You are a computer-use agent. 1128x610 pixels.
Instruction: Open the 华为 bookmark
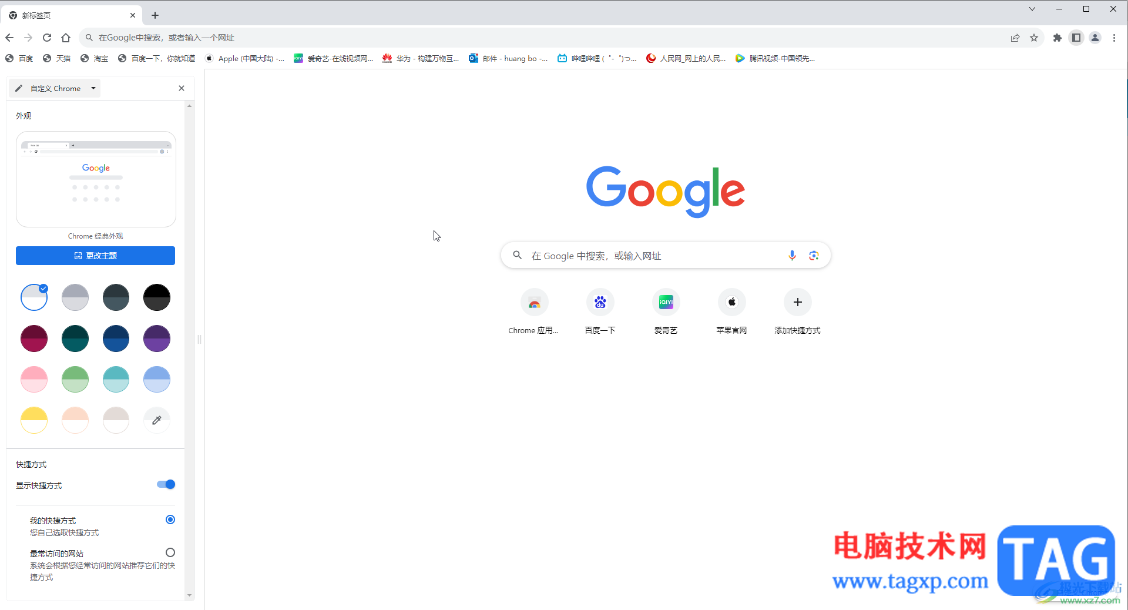click(421, 58)
